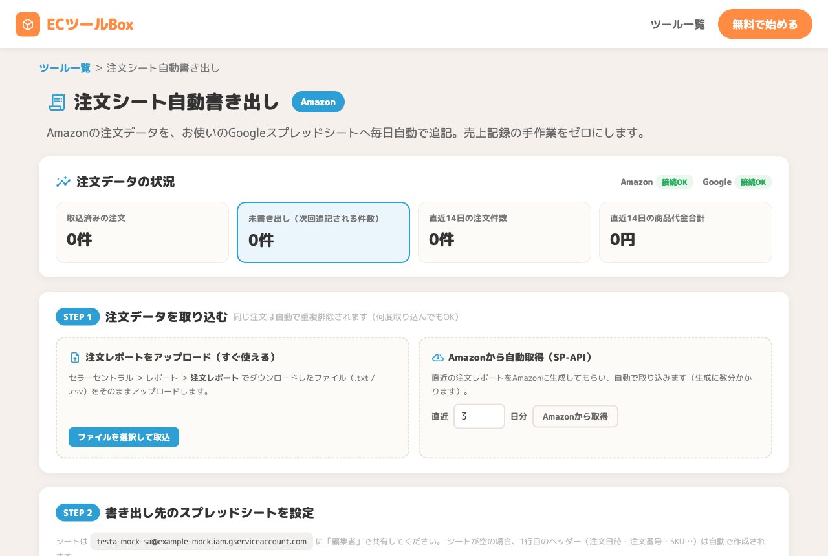Screen dimensions: 828x556
Task: Open the ツール一覧 navigation menu item
Action: [677, 25]
